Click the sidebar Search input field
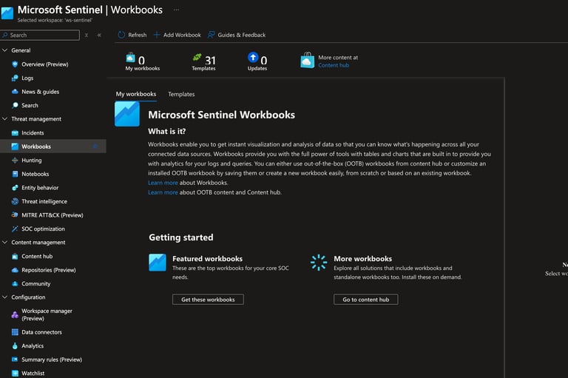Screen dimensions: 568x378 pos(40,36)
